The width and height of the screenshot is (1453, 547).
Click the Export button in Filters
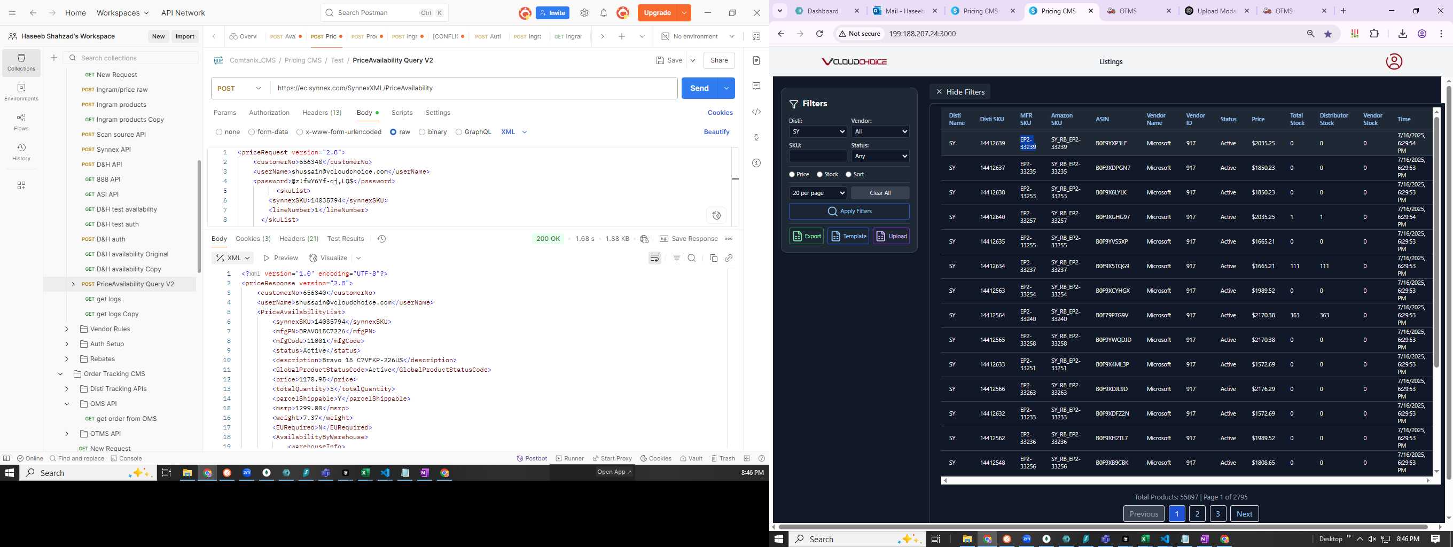click(806, 236)
